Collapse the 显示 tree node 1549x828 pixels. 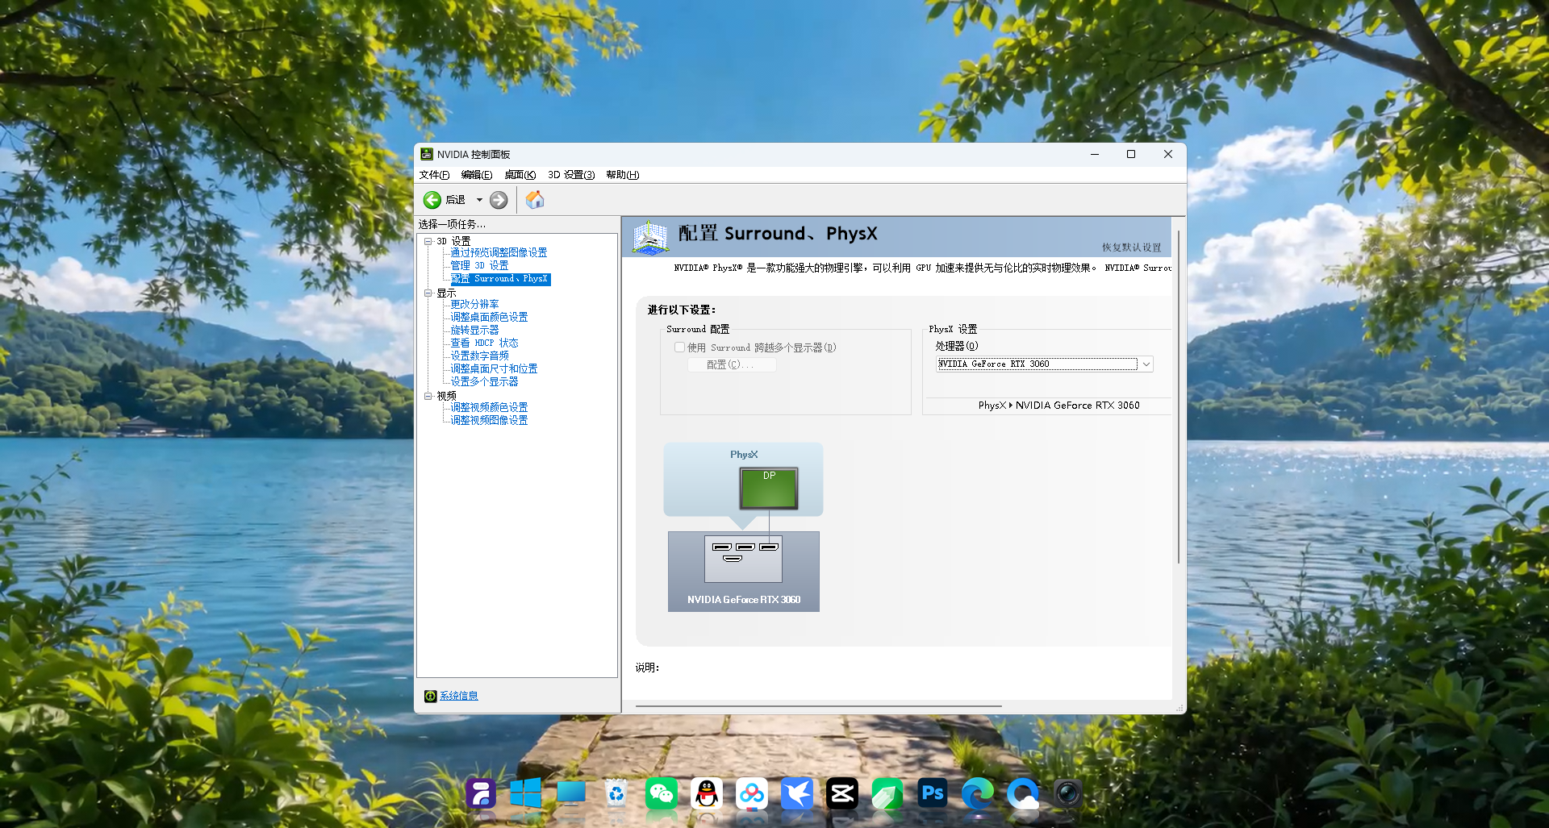click(x=428, y=293)
